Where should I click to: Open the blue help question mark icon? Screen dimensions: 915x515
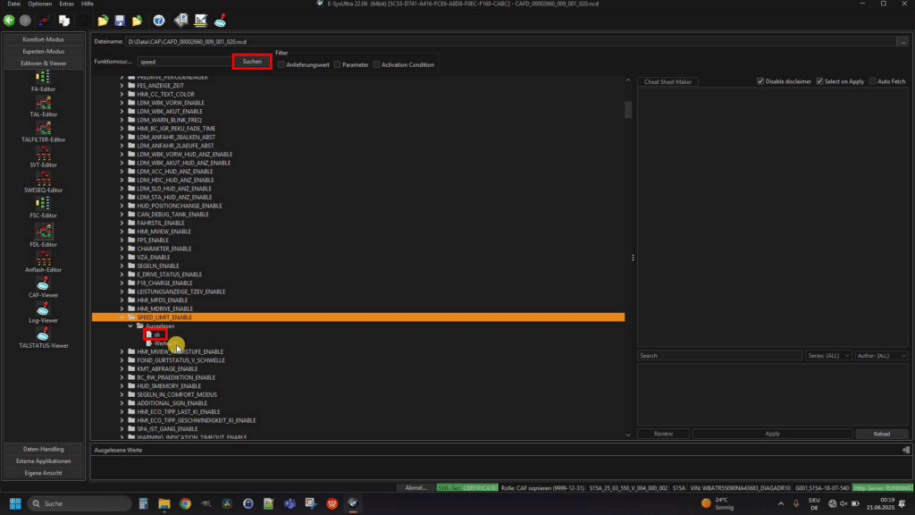(x=159, y=21)
